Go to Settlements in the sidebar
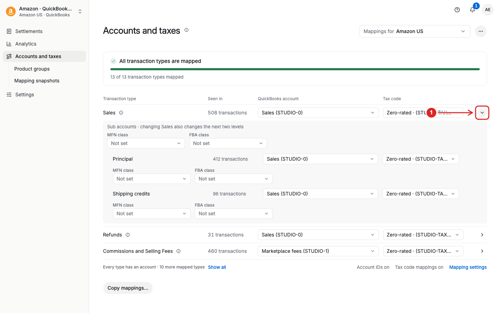501x313 pixels. coord(44,31)
